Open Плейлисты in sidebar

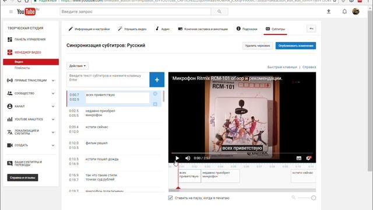click(x=22, y=68)
